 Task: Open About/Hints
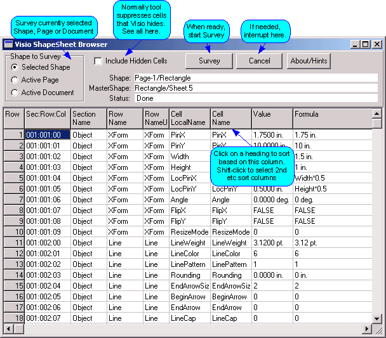[309, 61]
